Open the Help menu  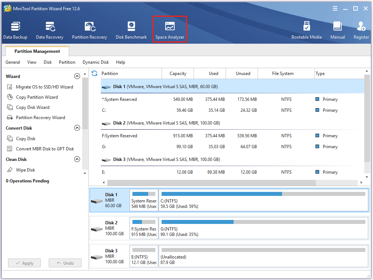(120, 62)
